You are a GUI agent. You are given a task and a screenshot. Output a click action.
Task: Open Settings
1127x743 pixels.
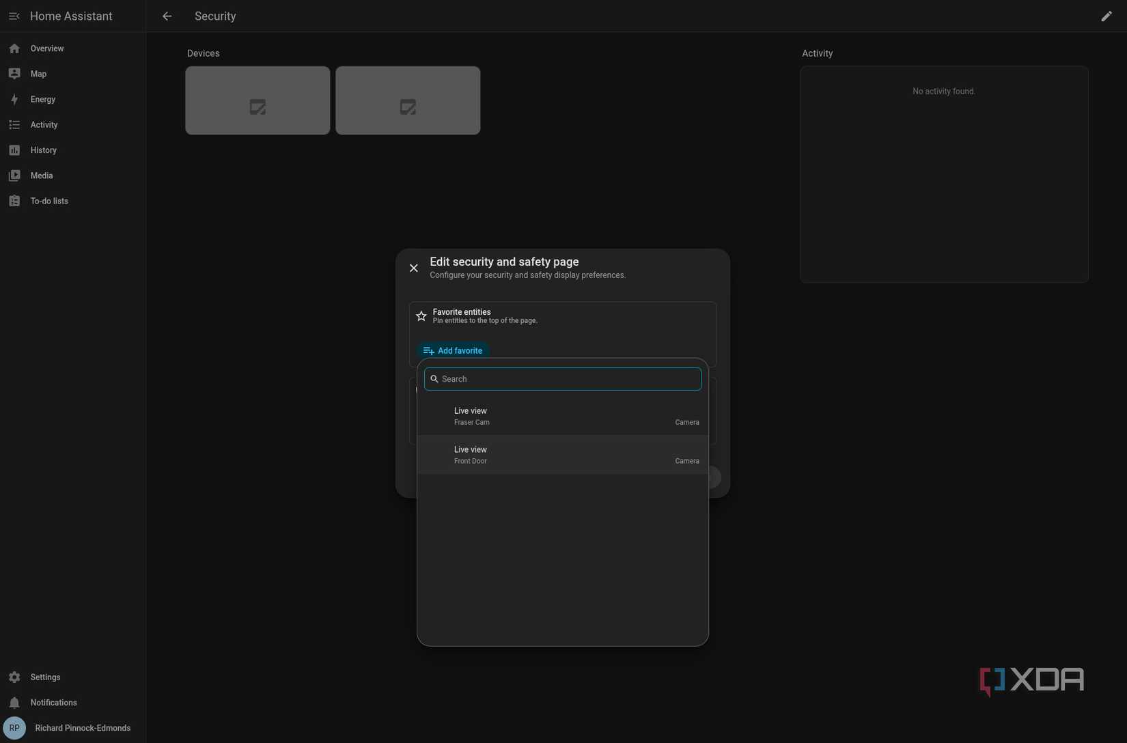[72, 677]
